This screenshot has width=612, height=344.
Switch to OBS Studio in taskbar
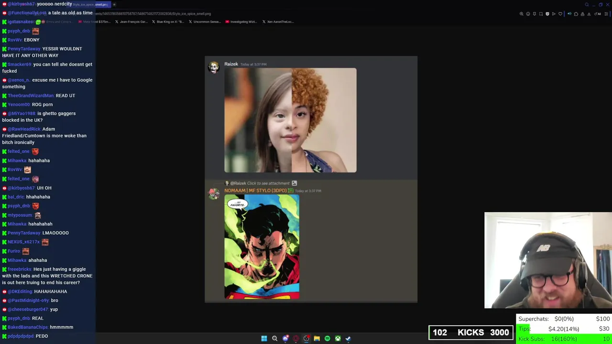click(306, 338)
